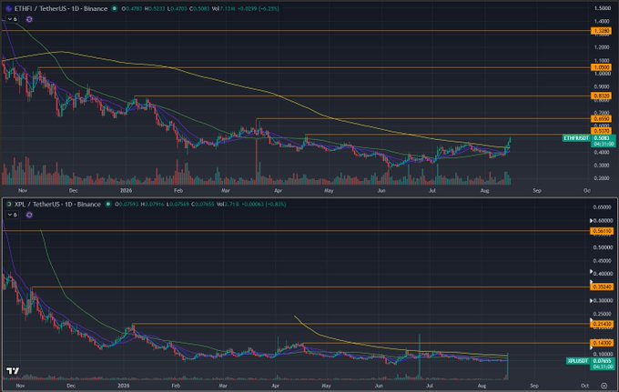
Task: Click the Aug label on XPL time axis
Action: pyautogui.click(x=482, y=386)
